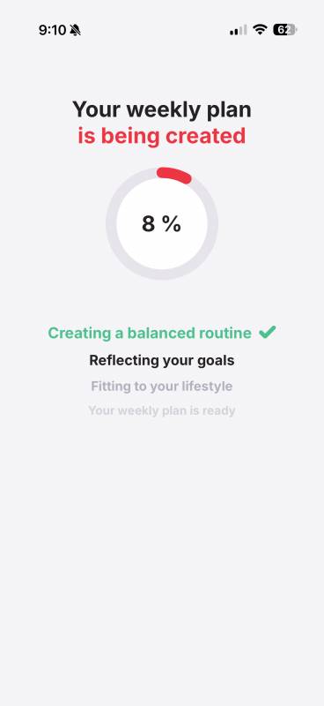Select the Fitting to your lifestyle step
The width and height of the screenshot is (324, 706).
click(162, 387)
